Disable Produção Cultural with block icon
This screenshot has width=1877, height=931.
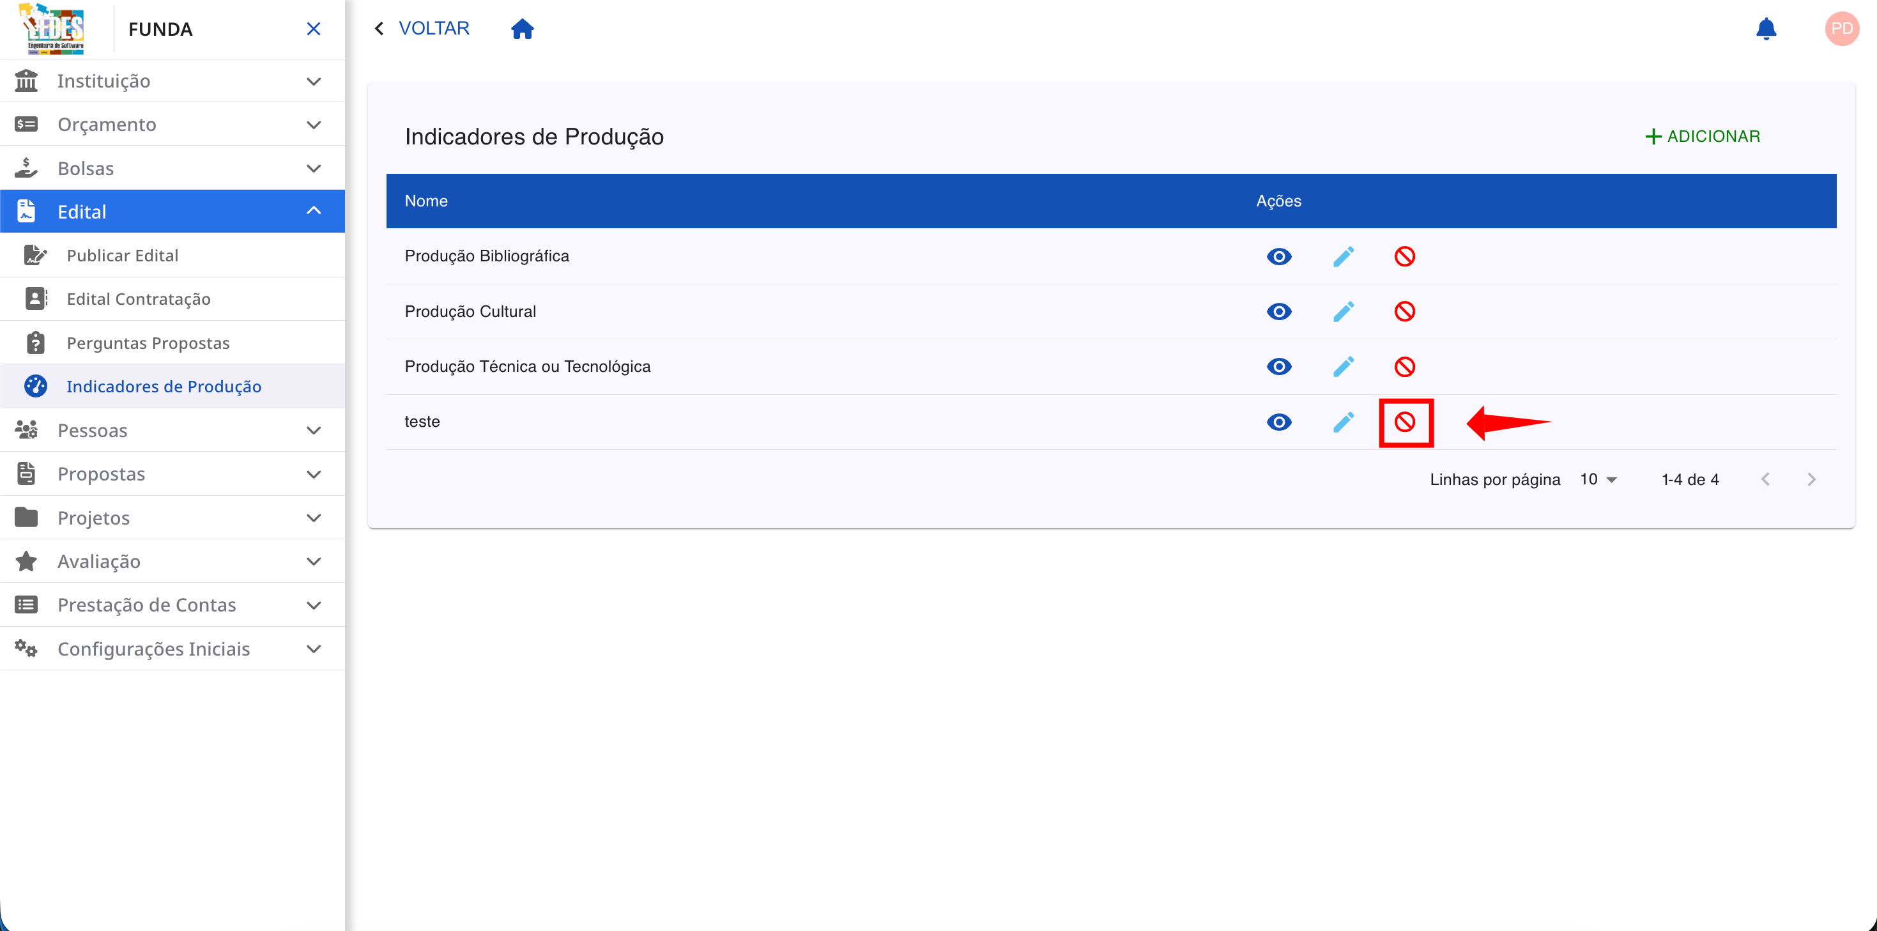[1405, 312]
